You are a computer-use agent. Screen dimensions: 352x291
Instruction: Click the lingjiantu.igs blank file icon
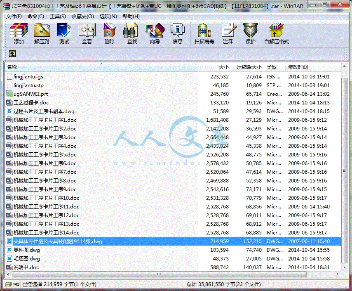coord(9,76)
